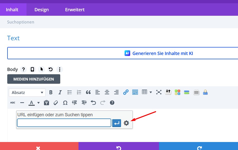This screenshot has width=238, height=150.
Task: Click the gray tabs shortcode icon
Action: click(x=196, y=92)
